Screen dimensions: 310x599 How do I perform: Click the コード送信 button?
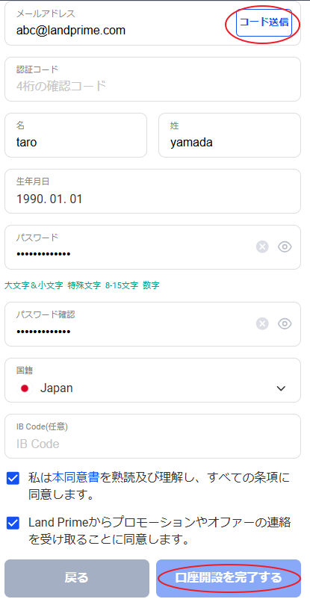click(264, 22)
